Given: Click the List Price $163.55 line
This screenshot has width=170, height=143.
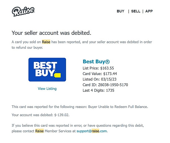Looking at the screenshot, I should coord(98,68).
